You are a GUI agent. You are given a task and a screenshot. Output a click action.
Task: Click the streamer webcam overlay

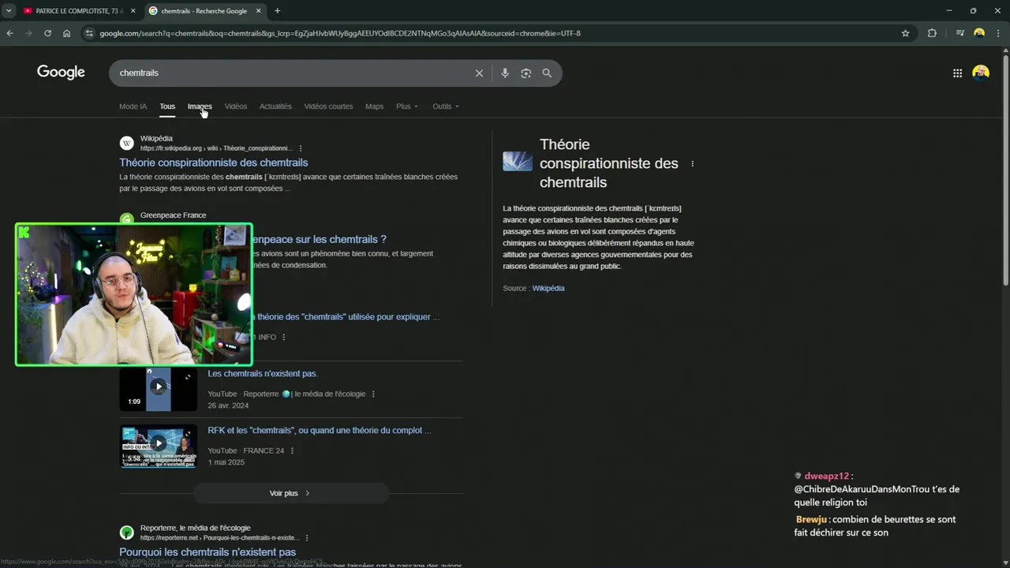tap(134, 294)
